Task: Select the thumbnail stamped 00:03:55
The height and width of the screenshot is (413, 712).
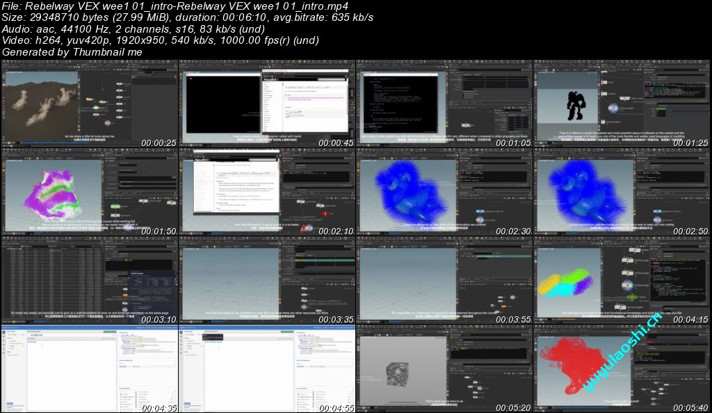Action: click(x=444, y=280)
